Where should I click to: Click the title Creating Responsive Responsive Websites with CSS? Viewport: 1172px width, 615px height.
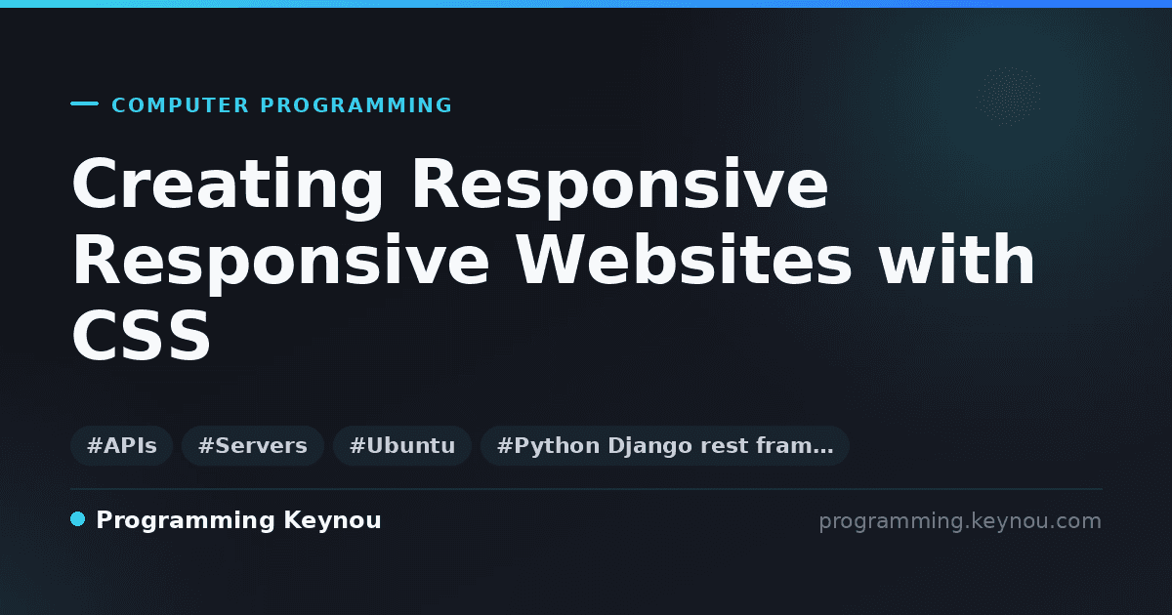click(554, 261)
